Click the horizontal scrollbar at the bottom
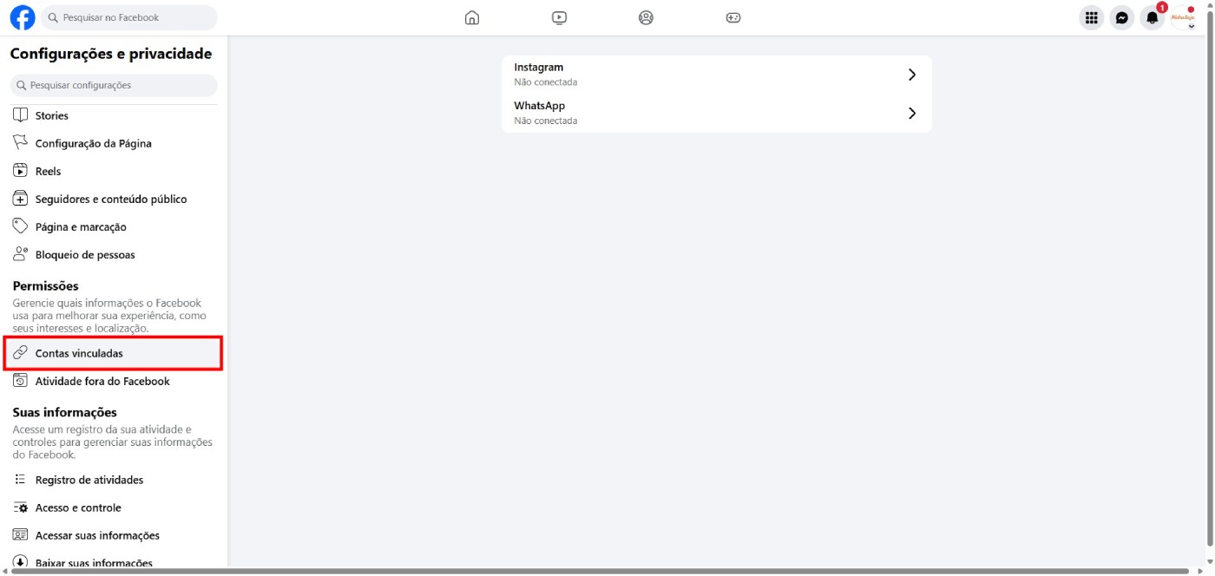This screenshot has width=1215, height=576. [x=599, y=571]
